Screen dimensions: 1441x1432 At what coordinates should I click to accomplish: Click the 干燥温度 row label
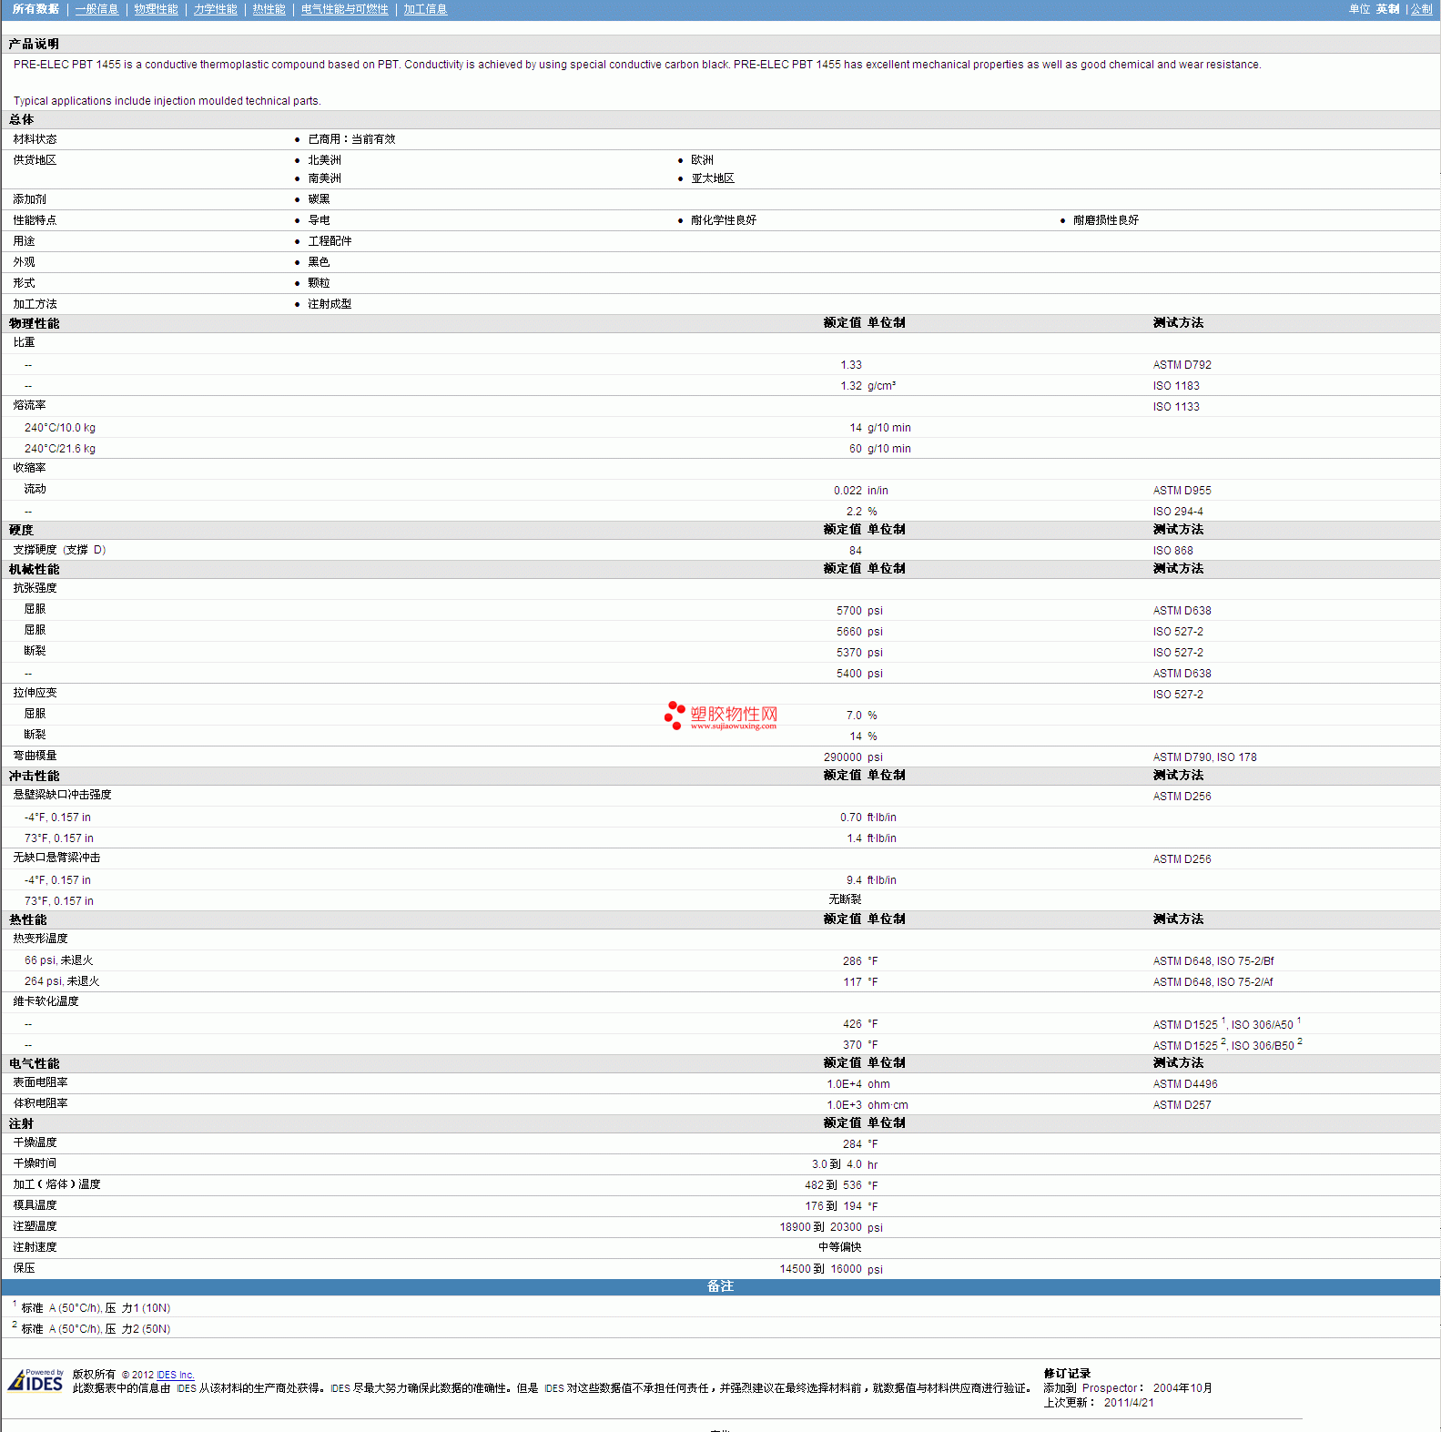[35, 1143]
